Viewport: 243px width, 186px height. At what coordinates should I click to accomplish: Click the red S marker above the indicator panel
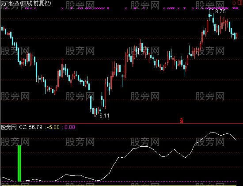(x=182, y=121)
